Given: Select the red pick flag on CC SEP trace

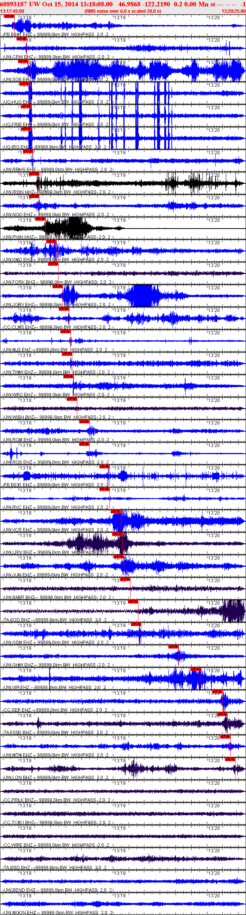Looking at the screenshot, I should 217,692.
